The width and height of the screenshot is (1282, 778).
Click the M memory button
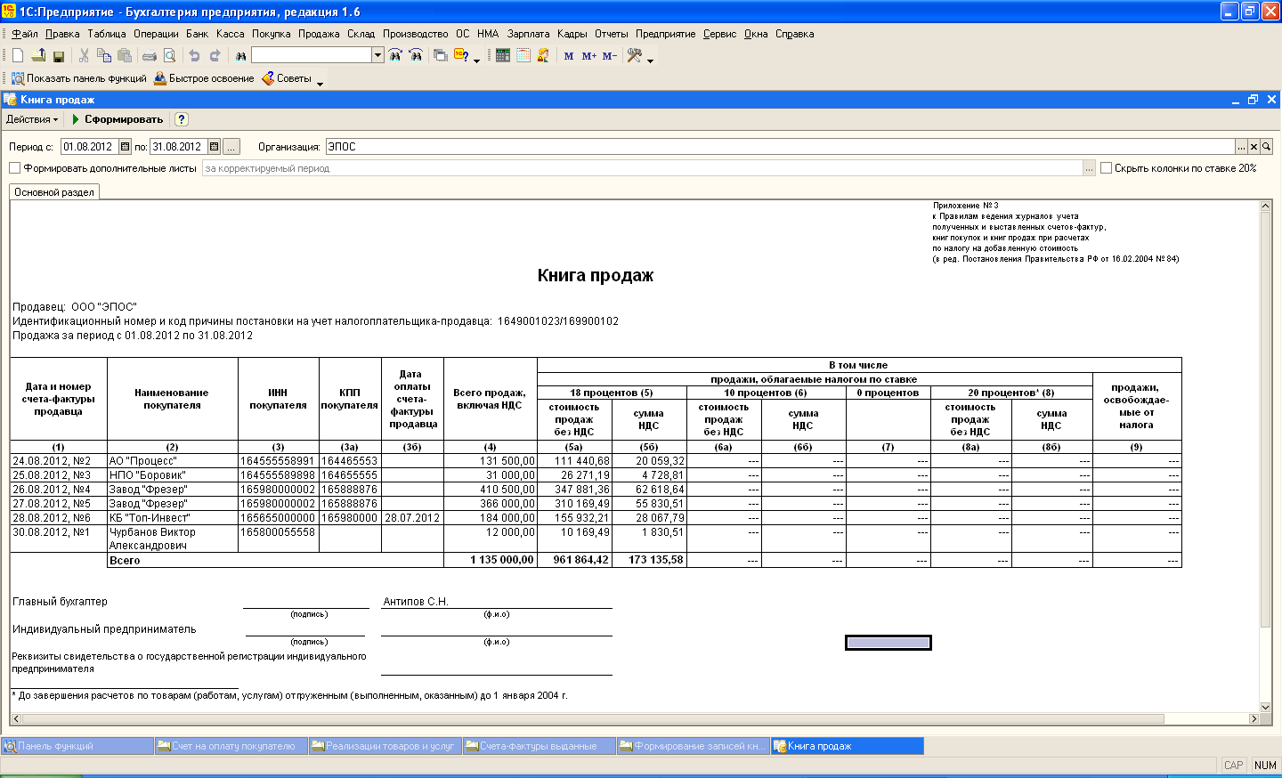click(x=569, y=56)
